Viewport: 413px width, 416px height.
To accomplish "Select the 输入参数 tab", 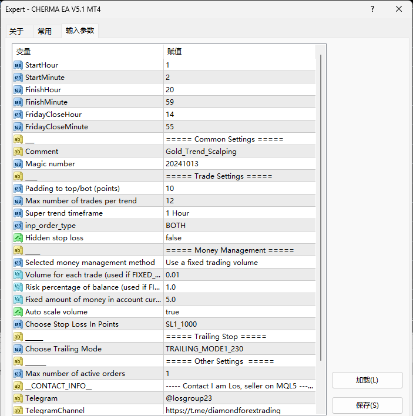I will pos(80,31).
